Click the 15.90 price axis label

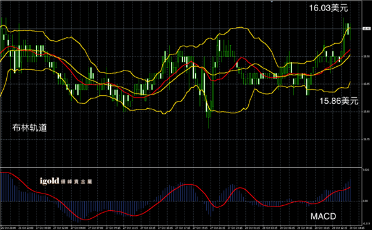point(366,56)
